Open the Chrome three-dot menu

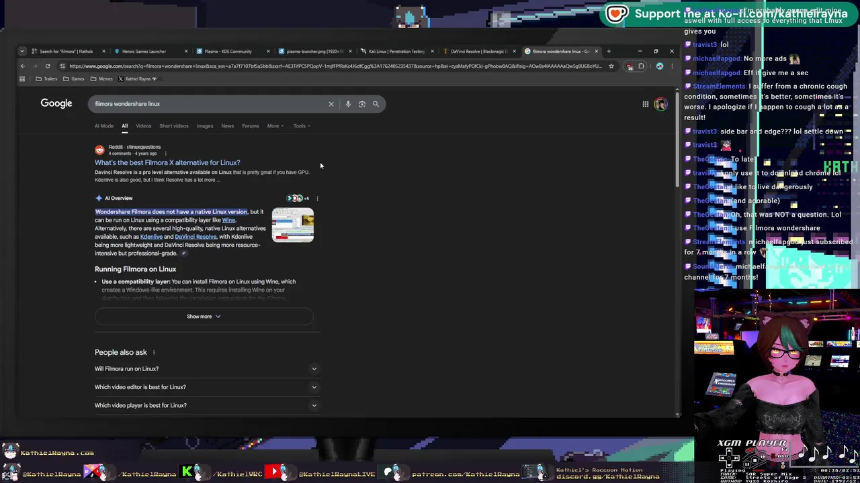(x=672, y=66)
